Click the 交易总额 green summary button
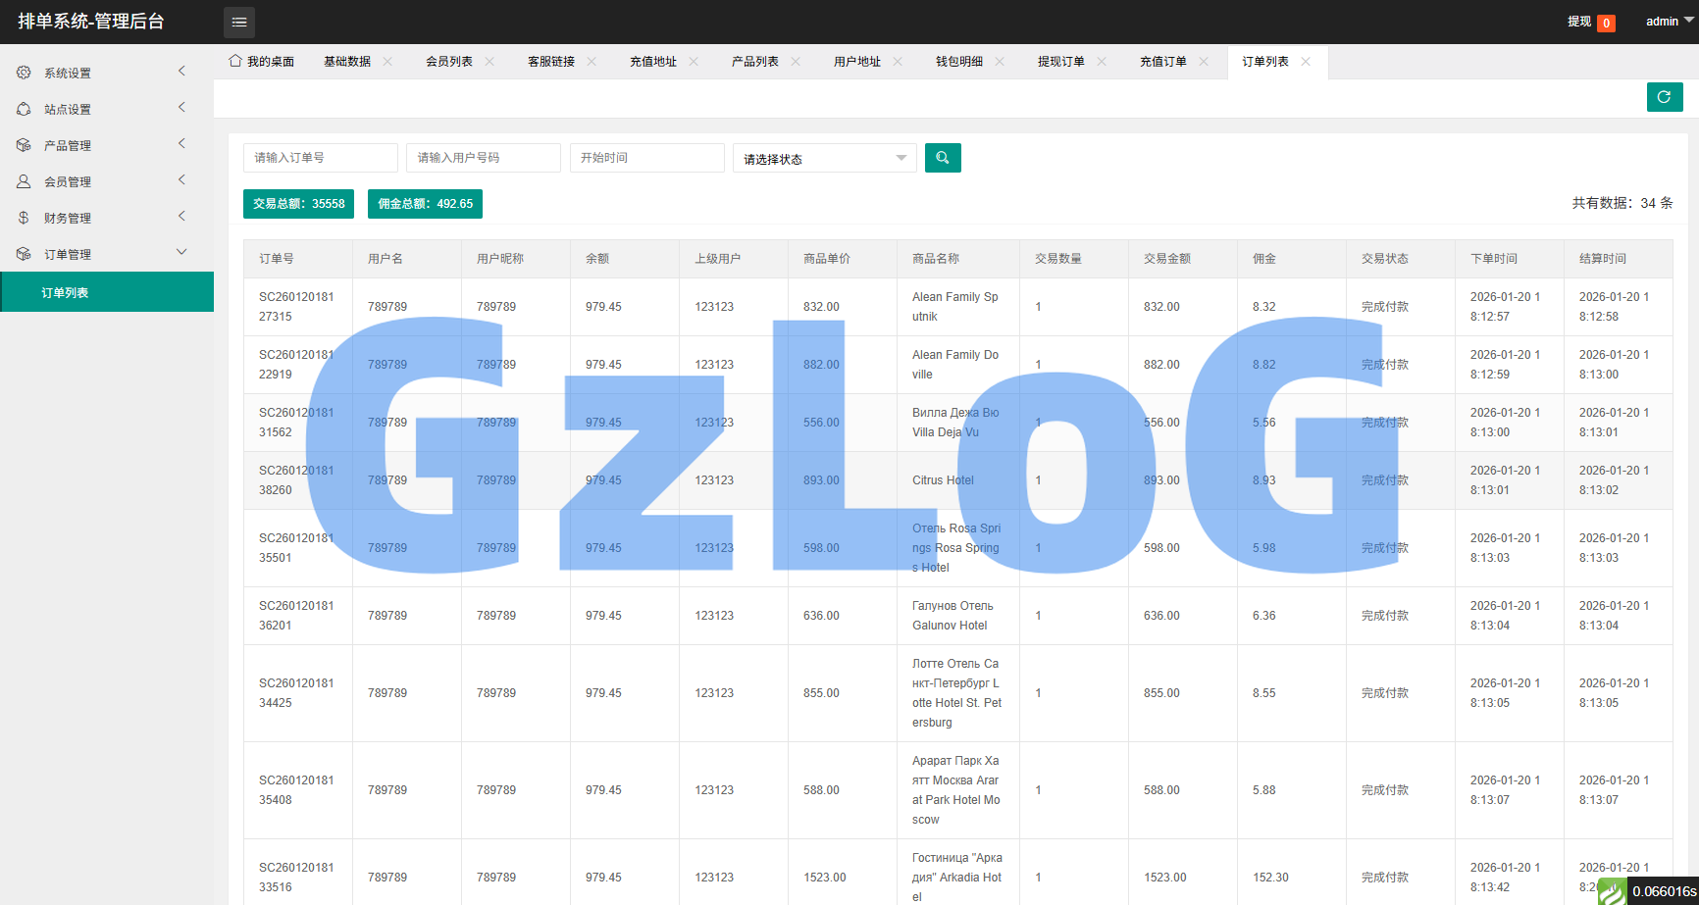The image size is (1699, 905). tap(298, 204)
